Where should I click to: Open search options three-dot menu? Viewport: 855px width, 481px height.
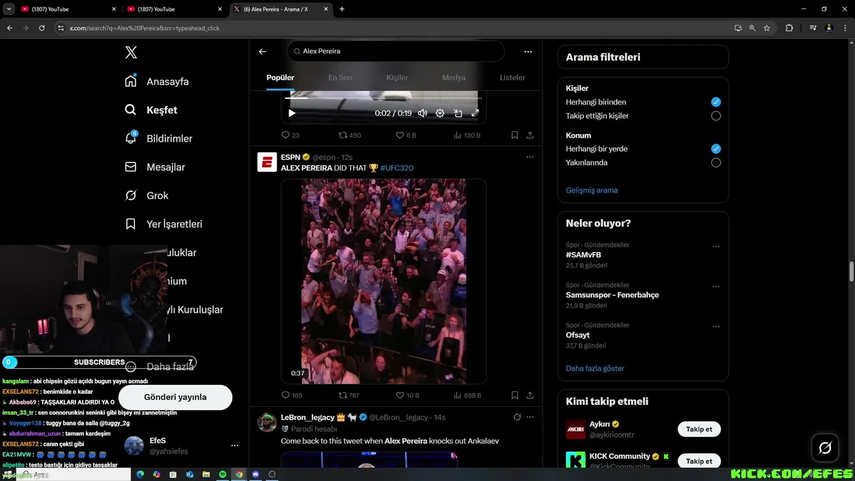(528, 51)
